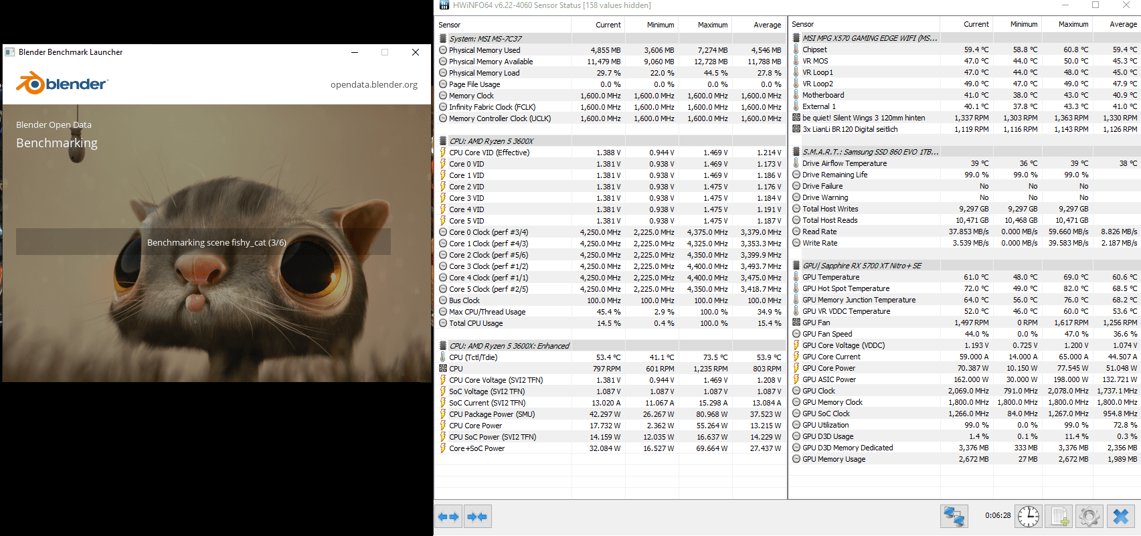
Task: Click the CPU AMD Ryzen 5 3600X: Enhanced group icon
Action: point(443,346)
